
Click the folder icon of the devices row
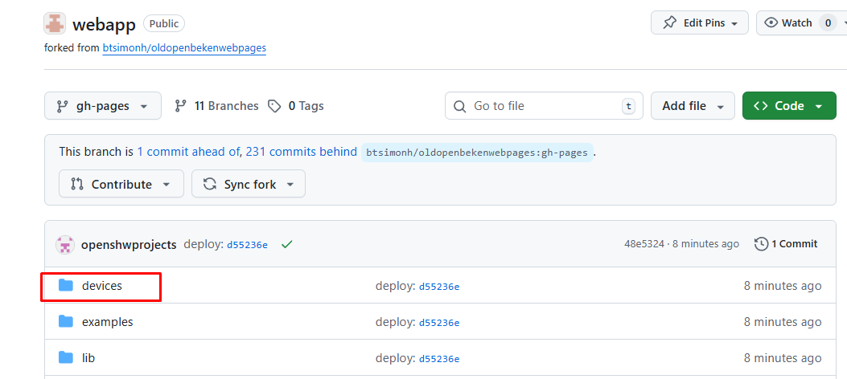66,286
